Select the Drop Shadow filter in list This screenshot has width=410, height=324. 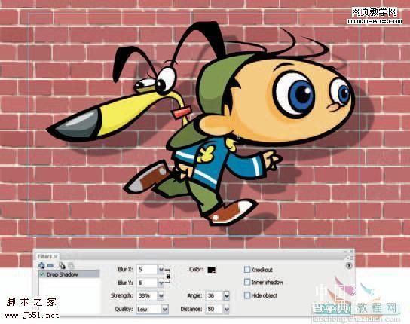(x=69, y=274)
